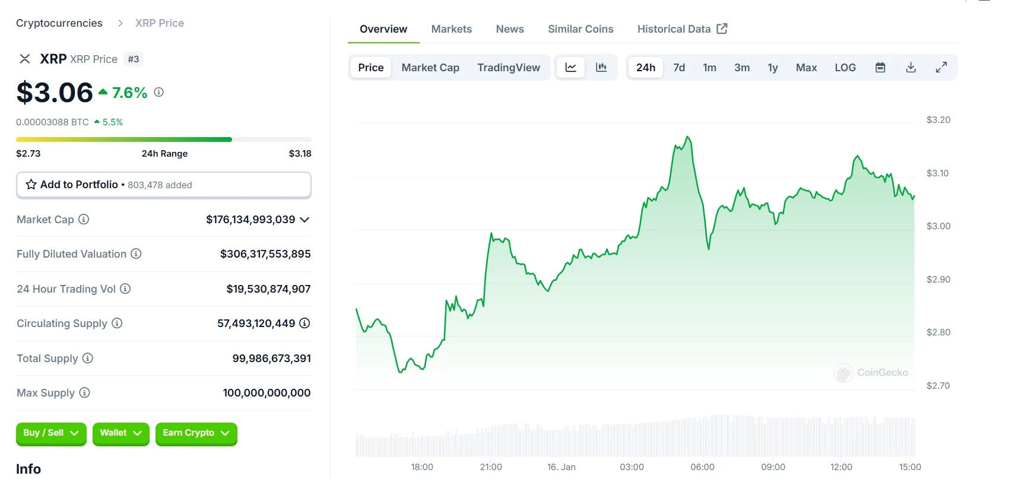Open the News tab
The width and height of the screenshot is (1012, 479).
click(x=510, y=29)
